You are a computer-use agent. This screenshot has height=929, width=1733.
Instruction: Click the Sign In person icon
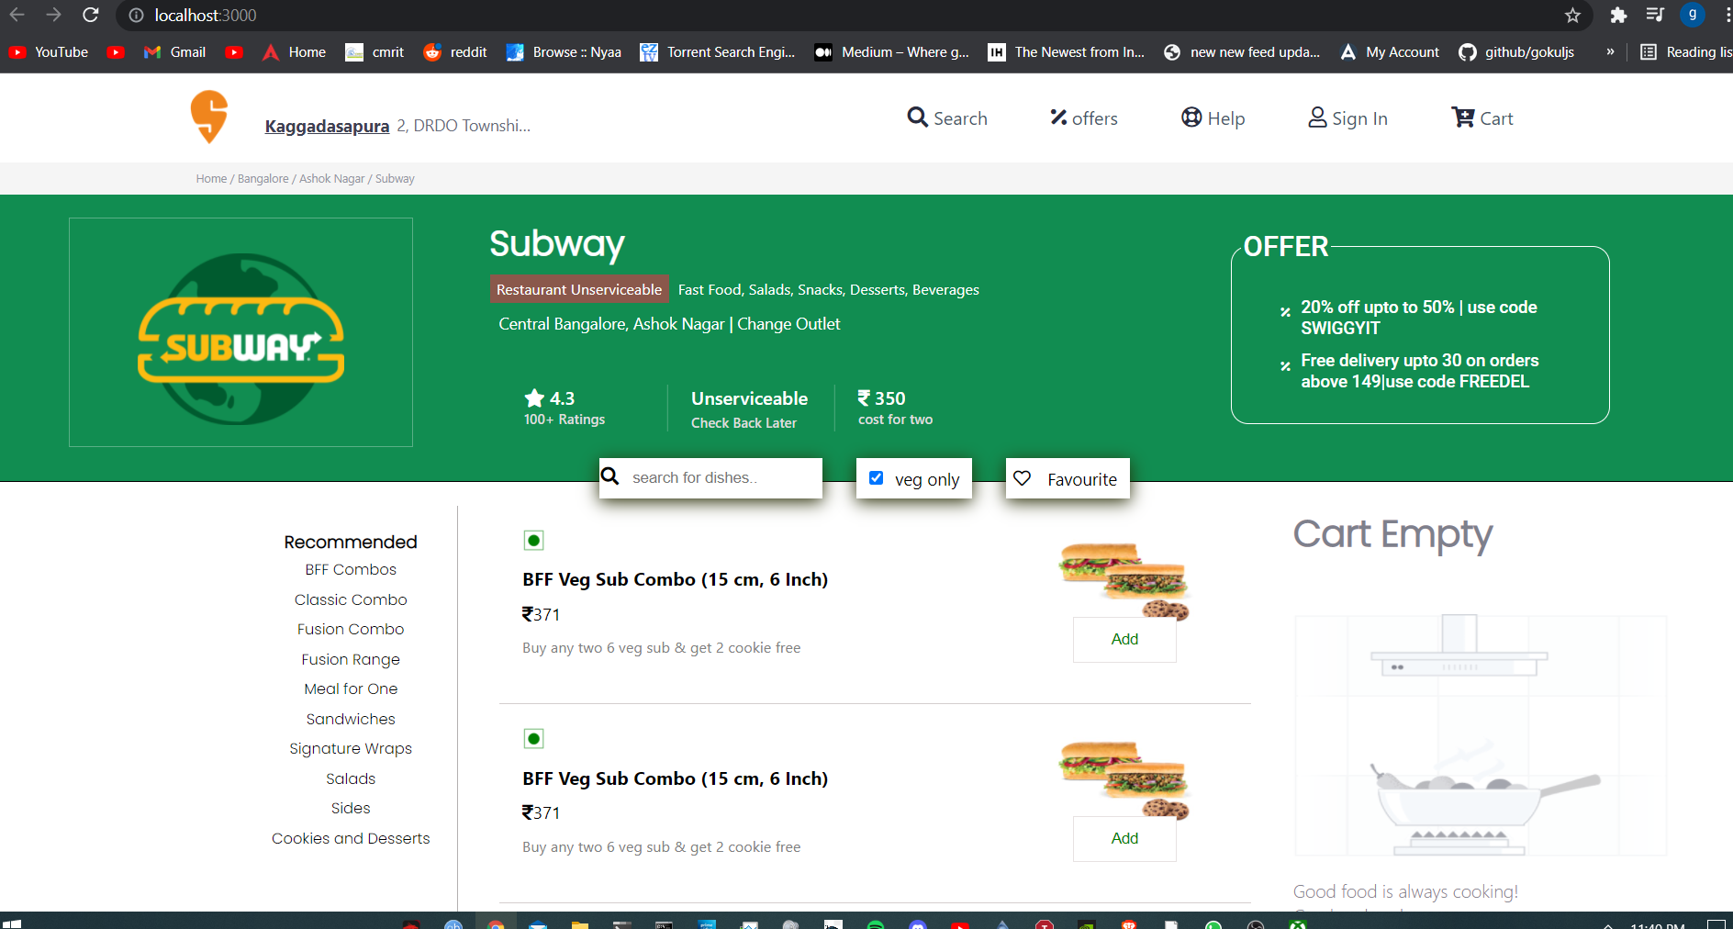coord(1319,118)
